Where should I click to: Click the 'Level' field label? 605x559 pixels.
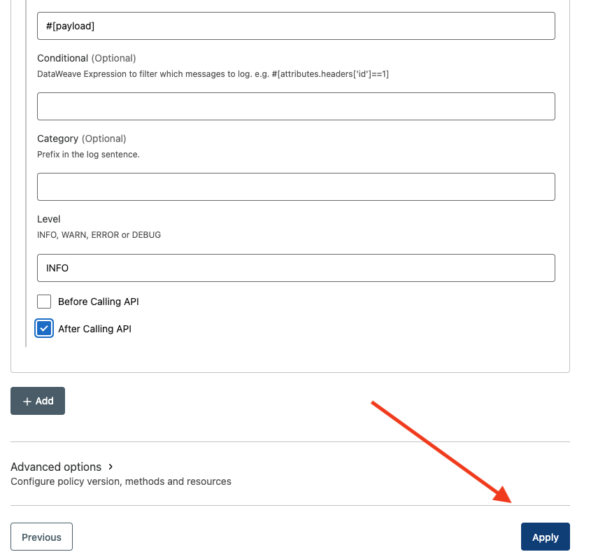point(49,219)
